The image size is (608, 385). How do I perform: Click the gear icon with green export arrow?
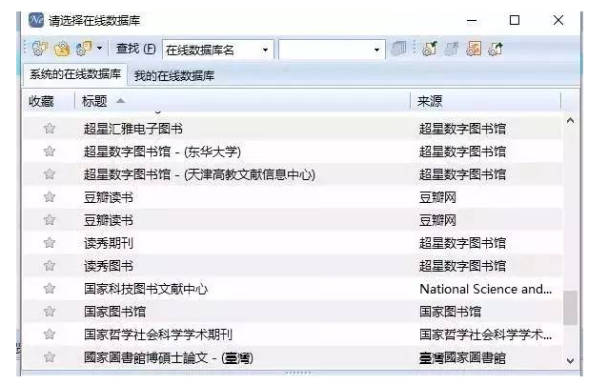coord(496,49)
